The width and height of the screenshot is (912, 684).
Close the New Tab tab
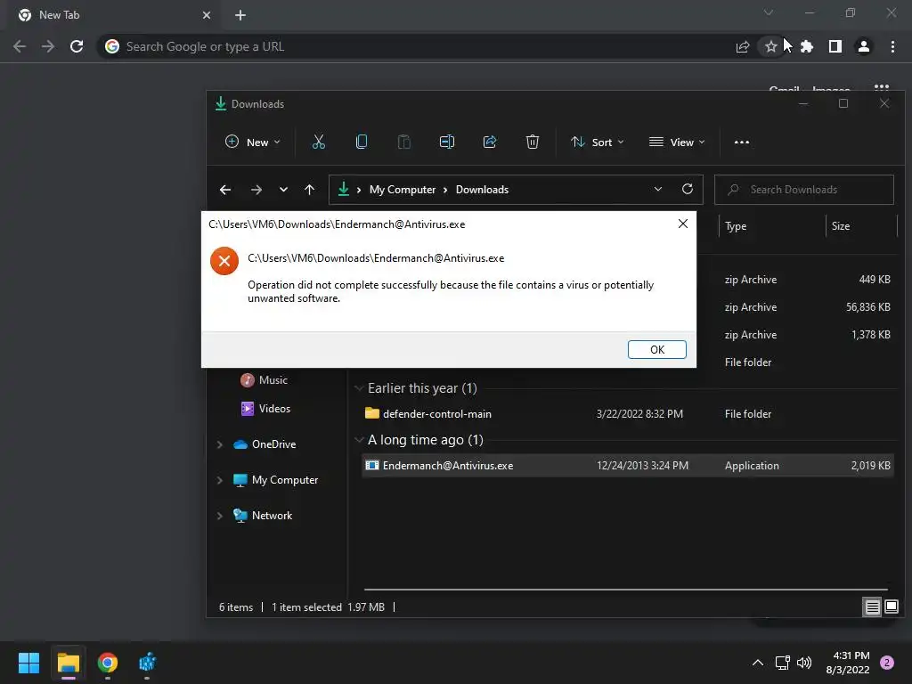(x=207, y=15)
